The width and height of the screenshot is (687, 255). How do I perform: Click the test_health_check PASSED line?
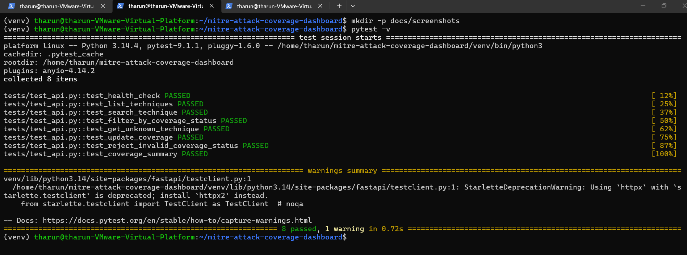97,96
